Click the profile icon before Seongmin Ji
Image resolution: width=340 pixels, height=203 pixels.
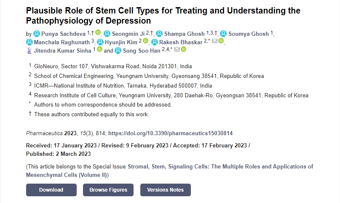click(x=107, y=34)
